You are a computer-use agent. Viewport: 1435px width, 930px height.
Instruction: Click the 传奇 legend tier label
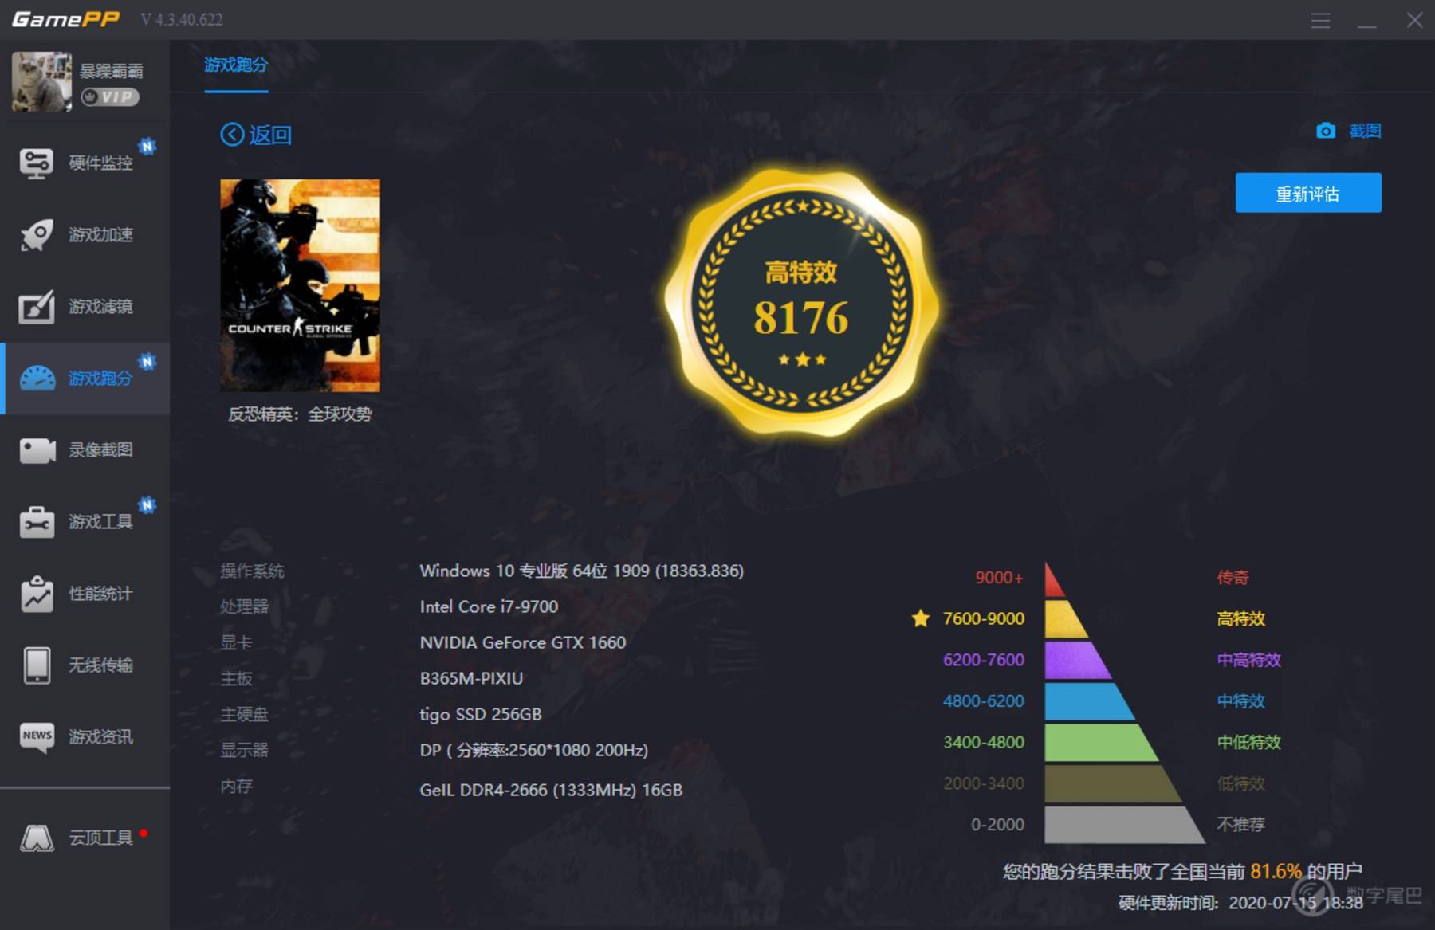pos(1233,578)
